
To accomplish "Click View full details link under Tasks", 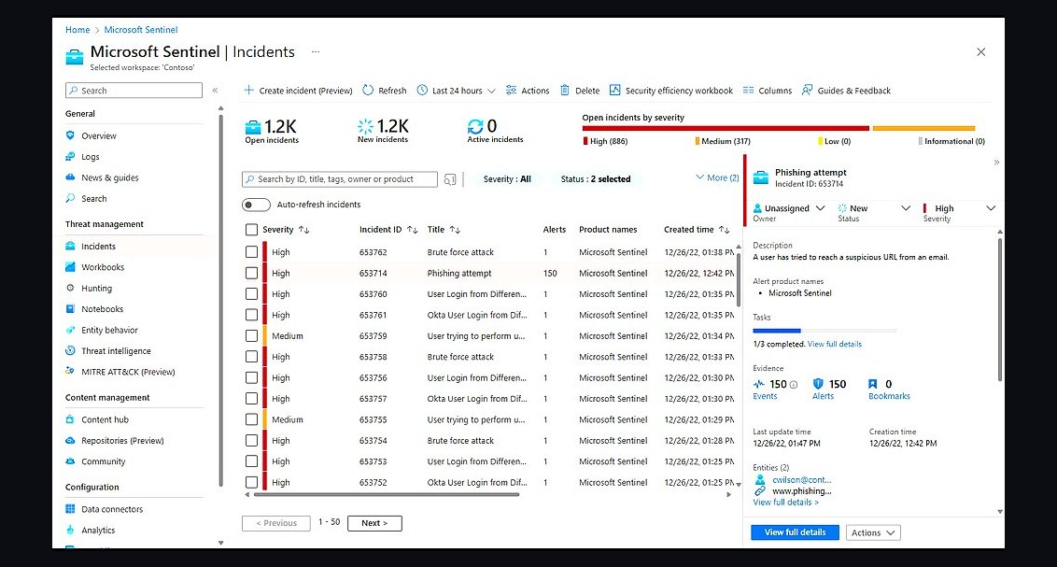I will point(835,344).
